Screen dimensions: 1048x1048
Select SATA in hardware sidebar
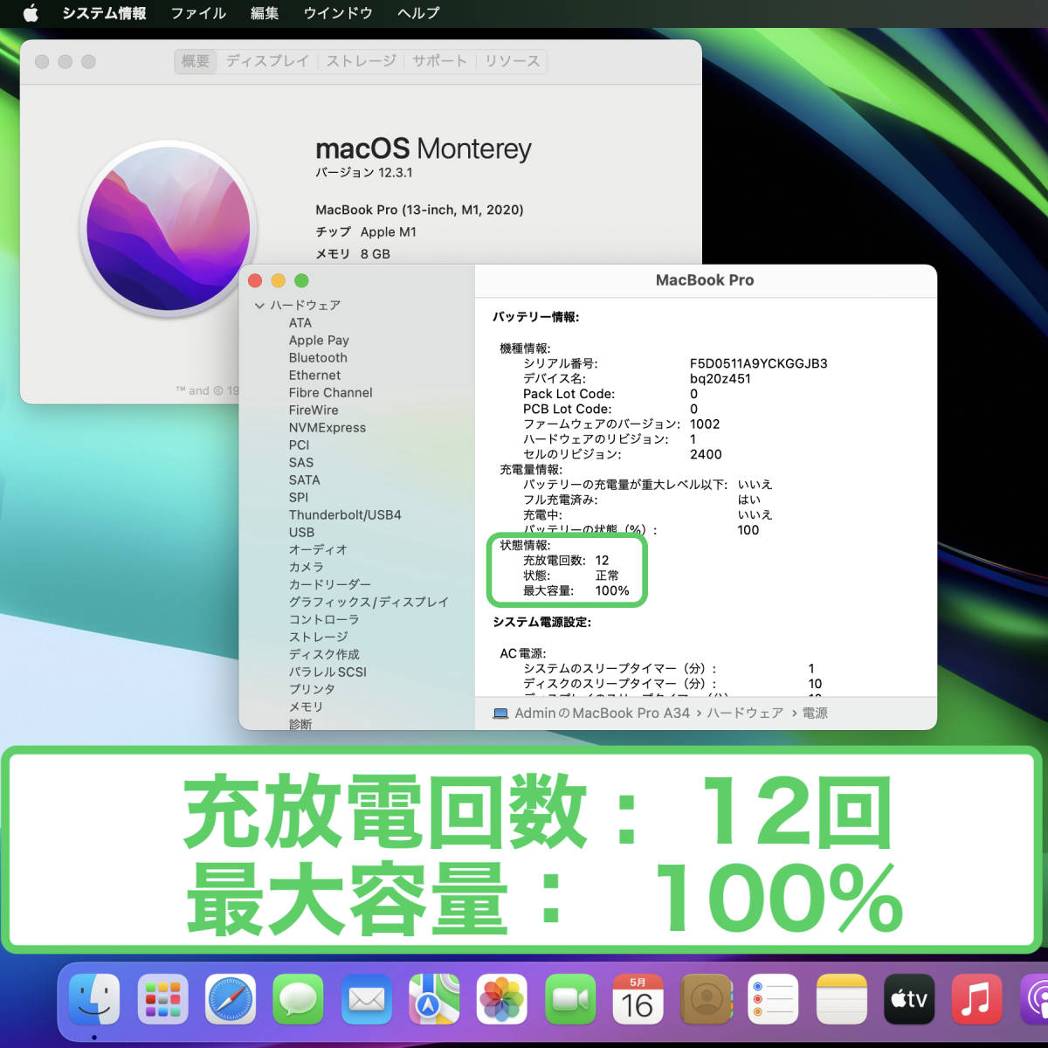305,480
